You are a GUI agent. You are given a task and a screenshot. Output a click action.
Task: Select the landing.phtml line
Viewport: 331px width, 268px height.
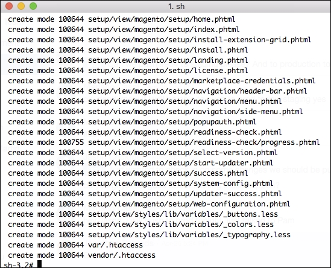(128, 60)
